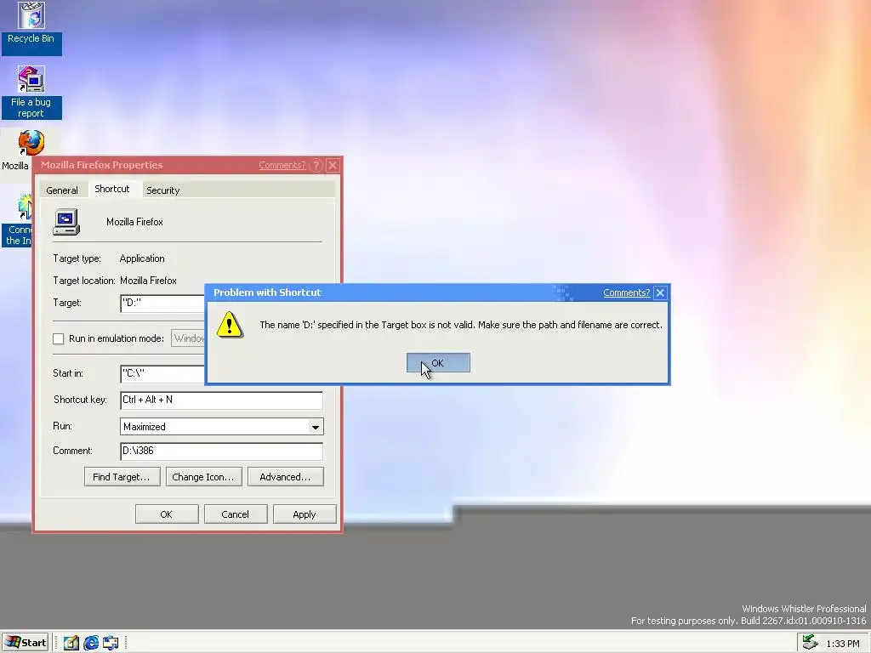Focus the Target input field
This screenshot has height=653, width=871.
click(162, 304)
